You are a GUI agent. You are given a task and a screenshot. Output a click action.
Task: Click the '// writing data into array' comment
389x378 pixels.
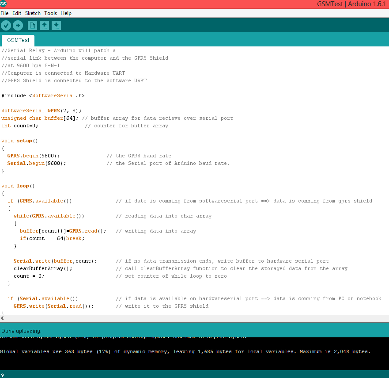point(156,231)
